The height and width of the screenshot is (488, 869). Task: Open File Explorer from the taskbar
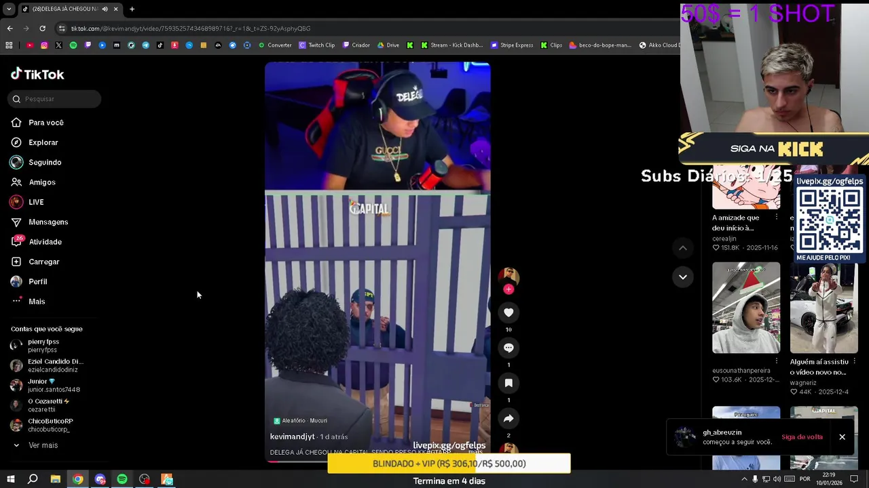click(56, 479)
